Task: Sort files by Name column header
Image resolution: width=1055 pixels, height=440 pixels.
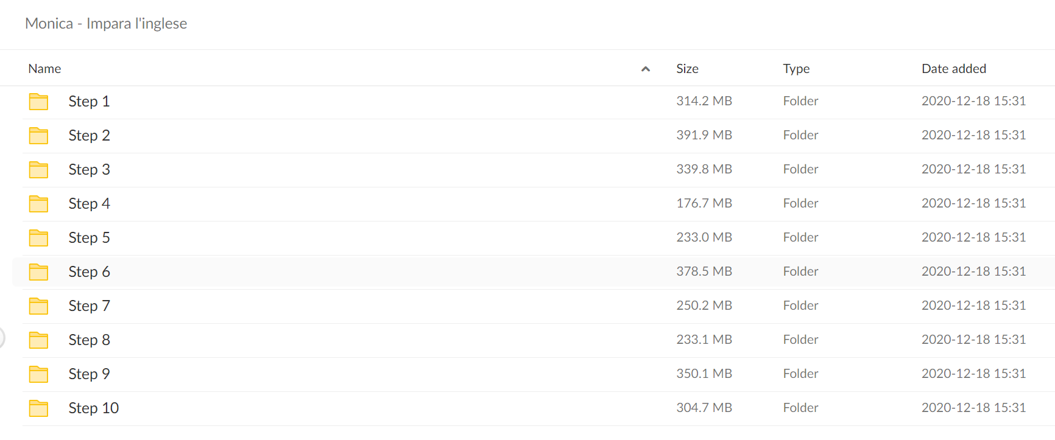Action: pos(44,69)
